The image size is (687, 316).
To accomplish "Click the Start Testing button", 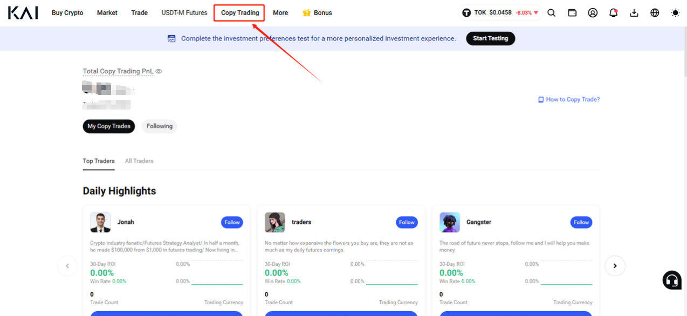I will pyautogui.click(x=491, y=38).
